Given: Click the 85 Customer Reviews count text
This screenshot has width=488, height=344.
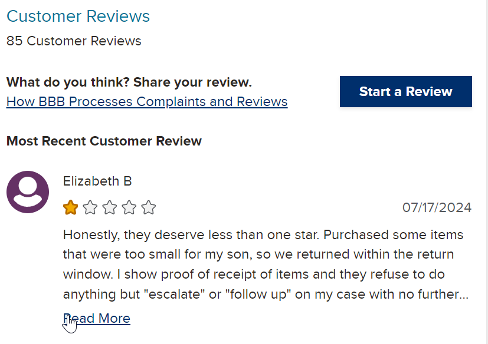Looking at the screenshot, I should [74, 41].
